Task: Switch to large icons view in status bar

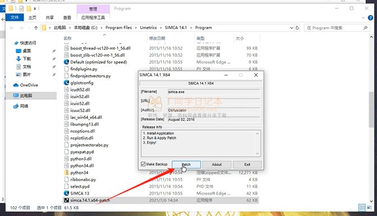Action: (x=369, y=208)
